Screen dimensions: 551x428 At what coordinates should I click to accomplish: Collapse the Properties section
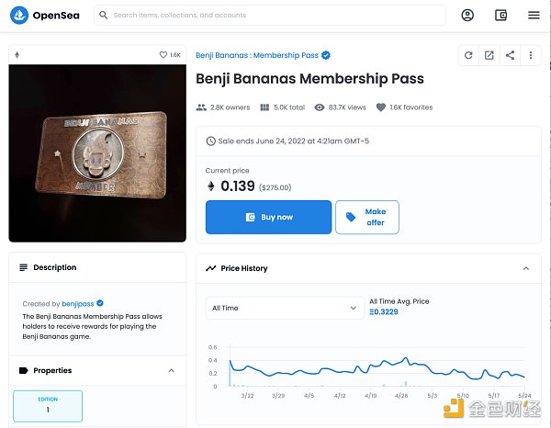tap(171, 370)
